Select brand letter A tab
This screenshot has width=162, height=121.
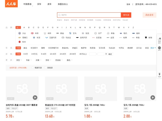coord(24,27)
